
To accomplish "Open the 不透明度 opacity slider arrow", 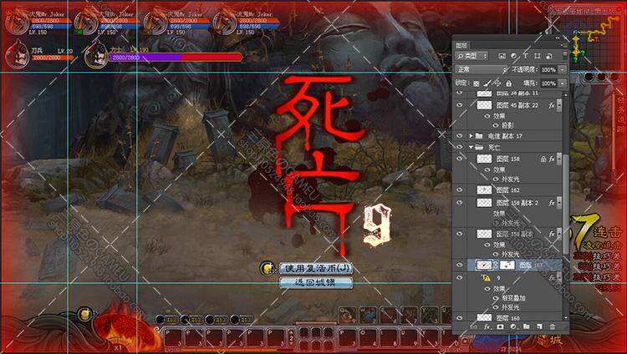I will [563, 70].
